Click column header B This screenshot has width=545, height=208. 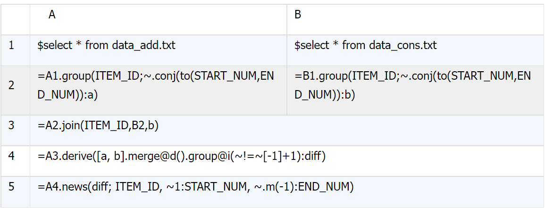pos(416,19)
